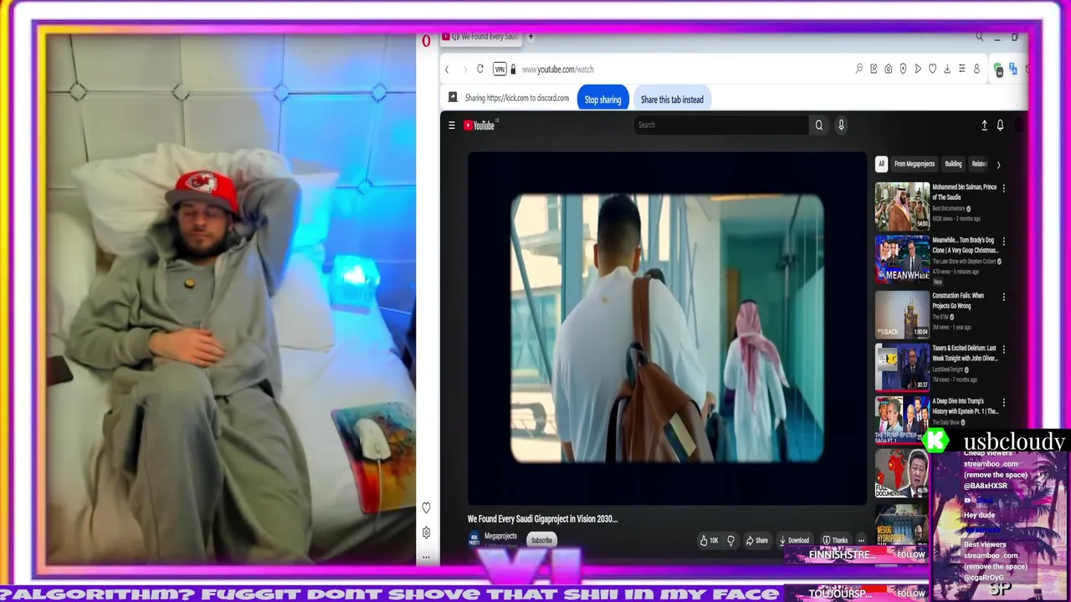Open Megaprojects channel name
Image resolution: width=1071 pixels, height=602 pixels.
(x=500, y=536)
